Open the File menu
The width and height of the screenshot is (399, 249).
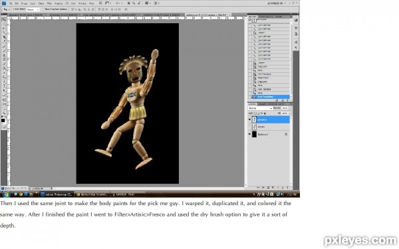click(11, 3)
